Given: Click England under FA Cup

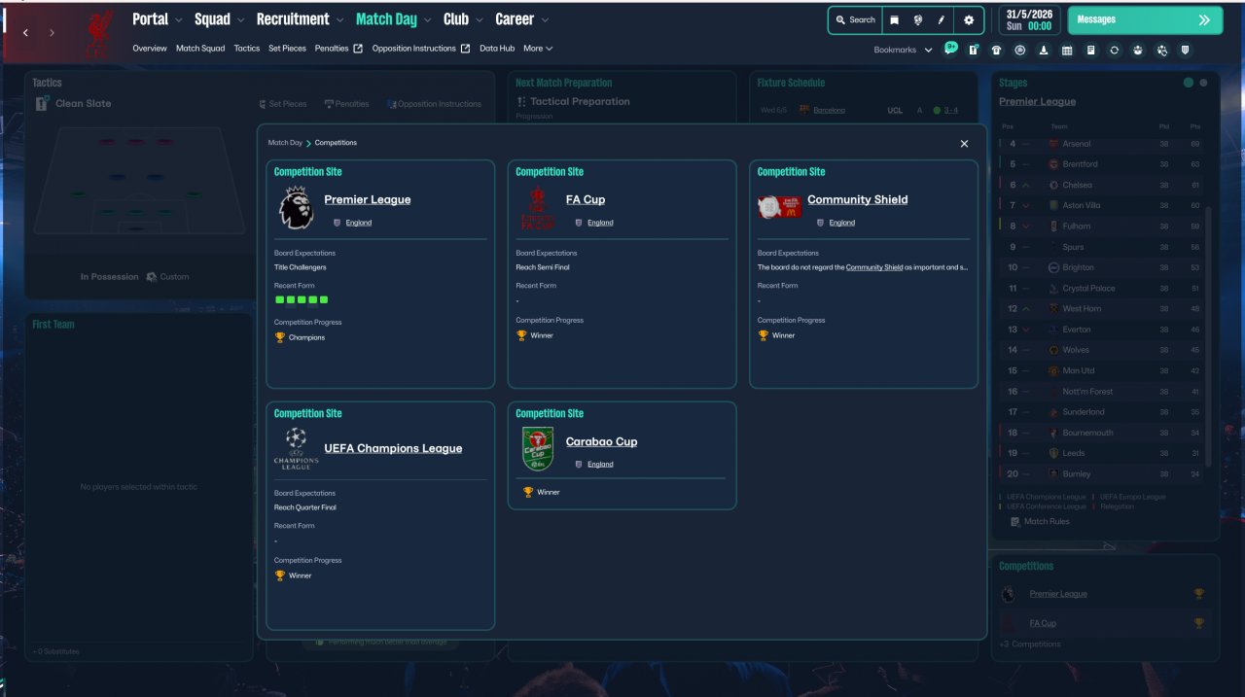Looking at the screenshot, I should click(x=600, y=223).
